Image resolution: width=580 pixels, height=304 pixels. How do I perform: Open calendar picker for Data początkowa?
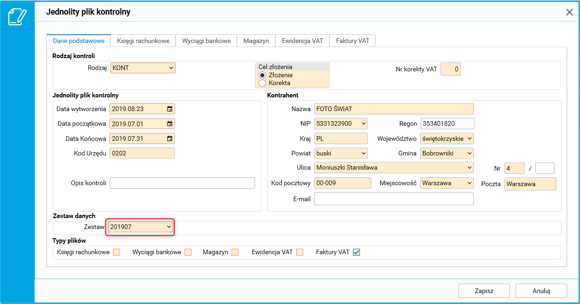[170, 123]
